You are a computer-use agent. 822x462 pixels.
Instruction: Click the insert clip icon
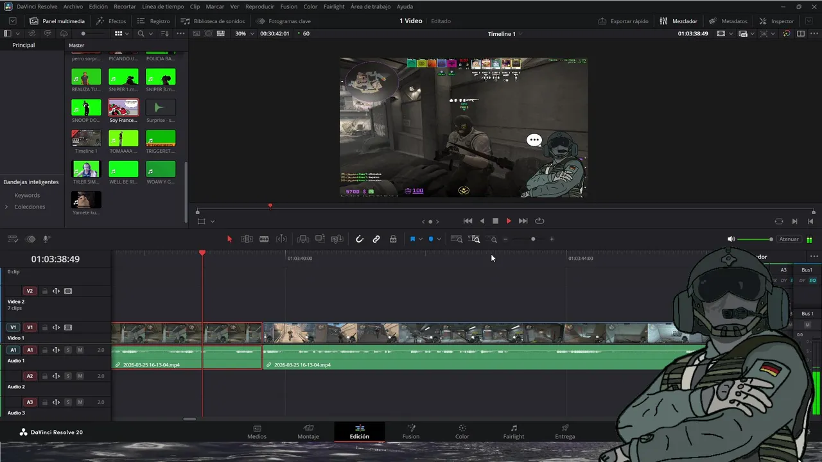pos(303,239)
